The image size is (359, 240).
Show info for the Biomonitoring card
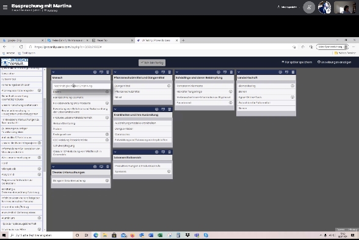tap(292, 86)
